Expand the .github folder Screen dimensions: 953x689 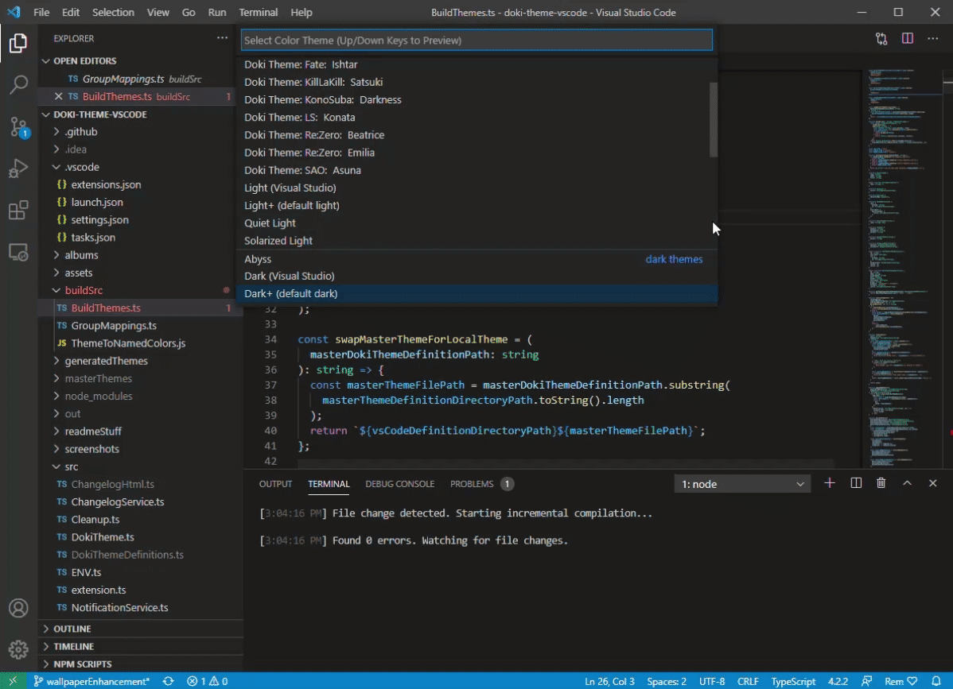[56, 132]
